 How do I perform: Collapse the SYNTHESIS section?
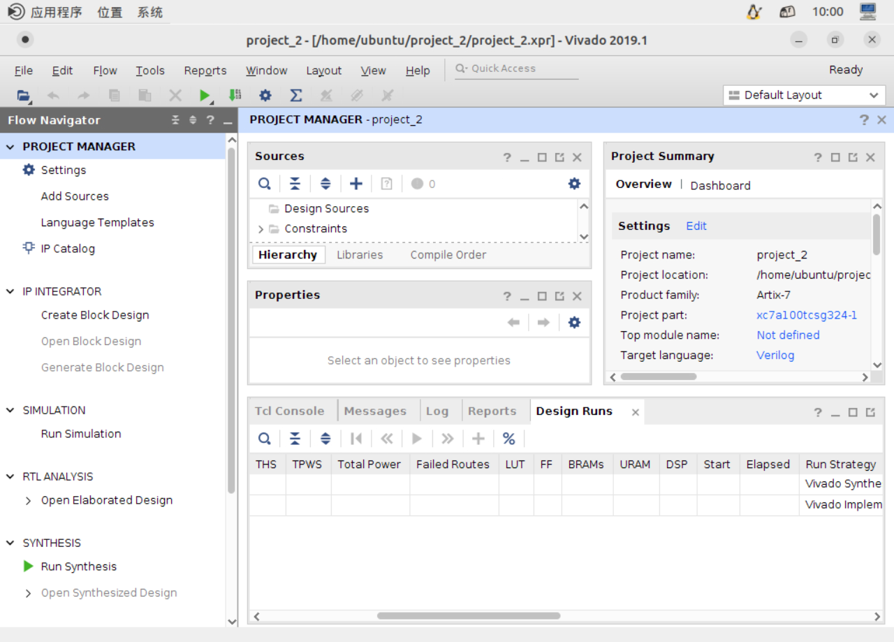coord(10,543)
